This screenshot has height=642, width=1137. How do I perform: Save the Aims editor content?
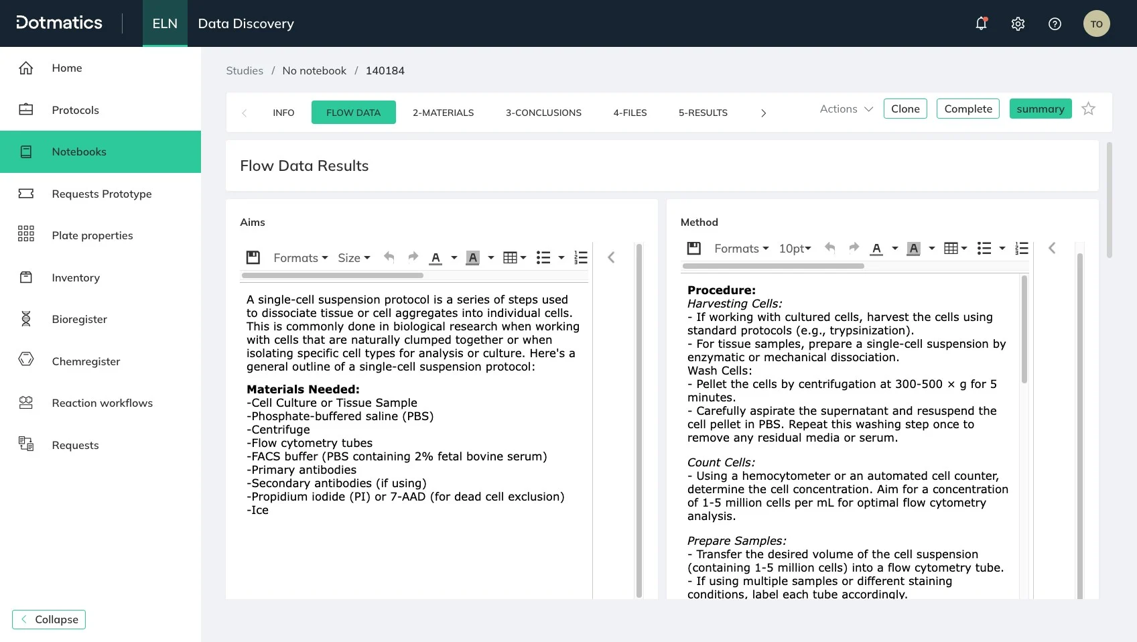click(x=253, y=257)
